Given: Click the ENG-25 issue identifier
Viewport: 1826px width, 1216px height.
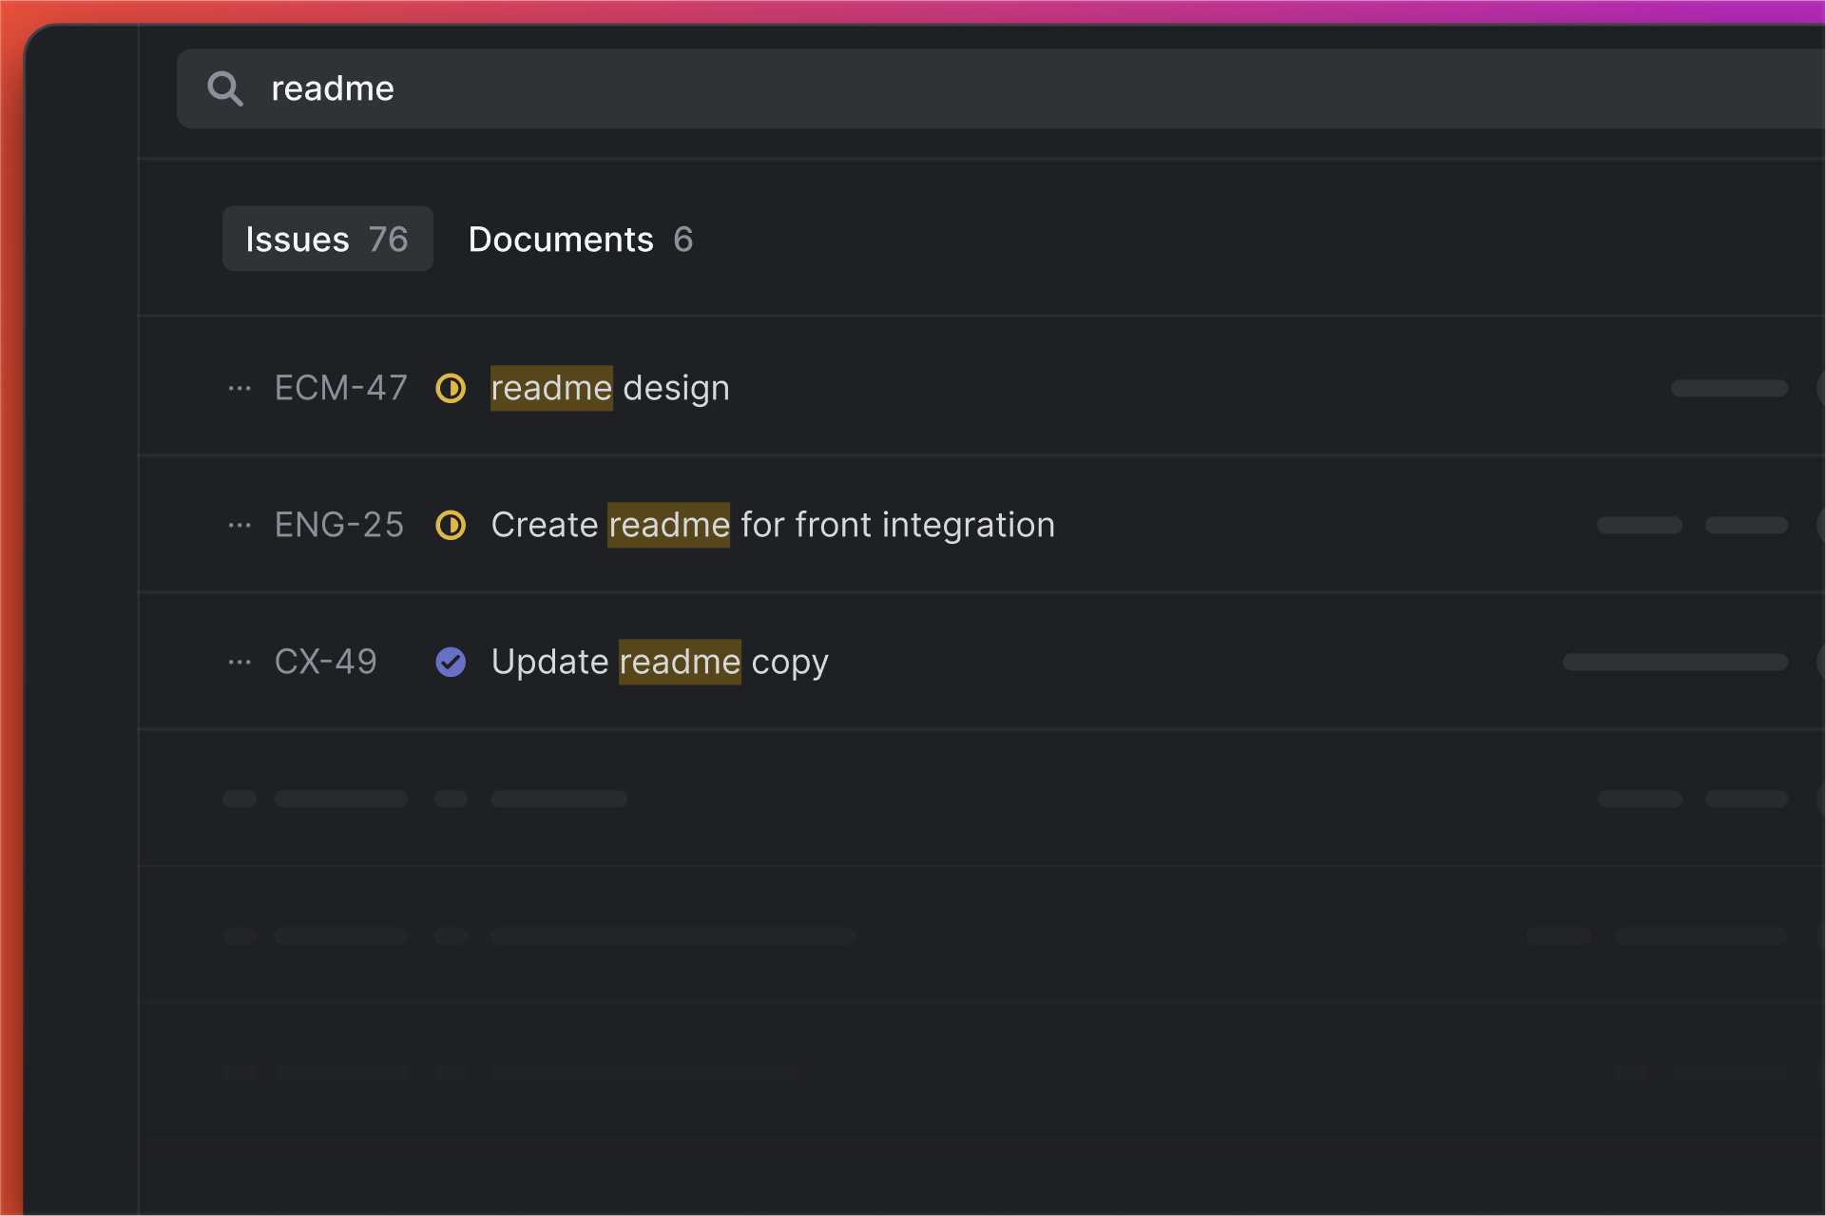Looking at the screenshot, I should (x=338, y=525).
